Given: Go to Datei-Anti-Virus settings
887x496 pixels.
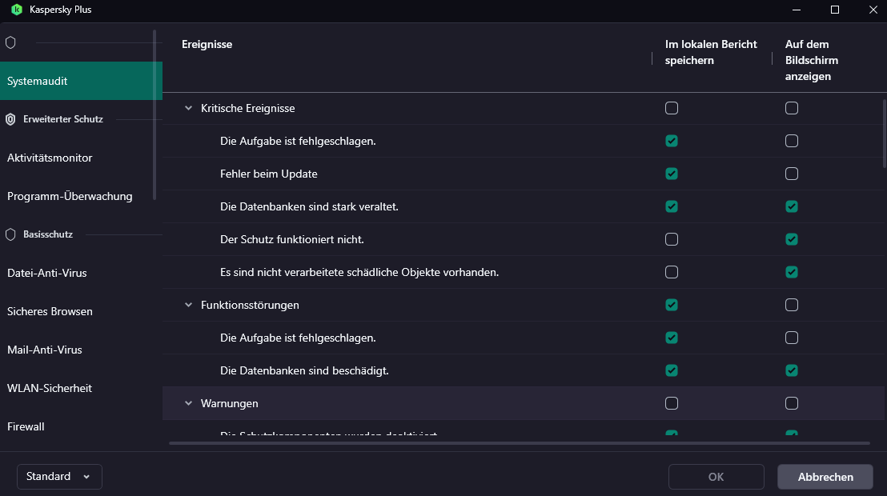Looking at the screenshot, I should [46, 273].
